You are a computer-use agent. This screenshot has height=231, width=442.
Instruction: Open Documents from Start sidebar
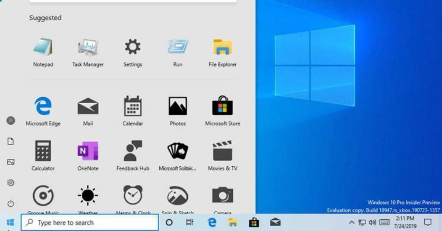pos(11,141)
